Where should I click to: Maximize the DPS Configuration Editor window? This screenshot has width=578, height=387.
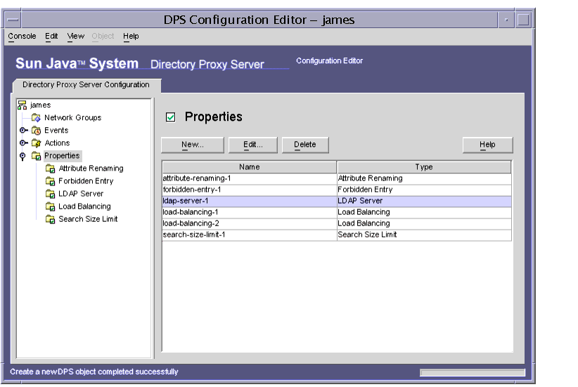click(x=523, y=20)
